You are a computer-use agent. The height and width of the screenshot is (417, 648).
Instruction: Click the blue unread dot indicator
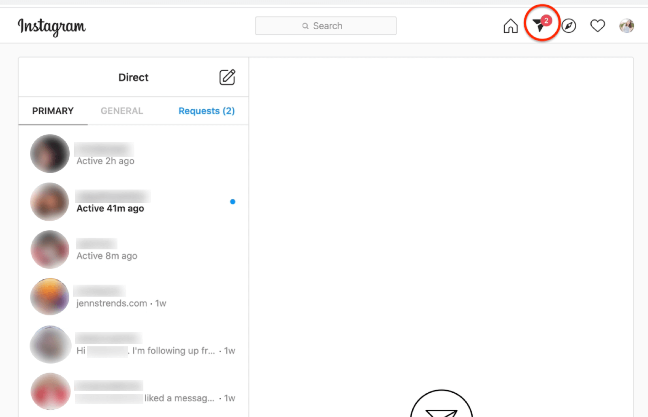pos(232,202)
